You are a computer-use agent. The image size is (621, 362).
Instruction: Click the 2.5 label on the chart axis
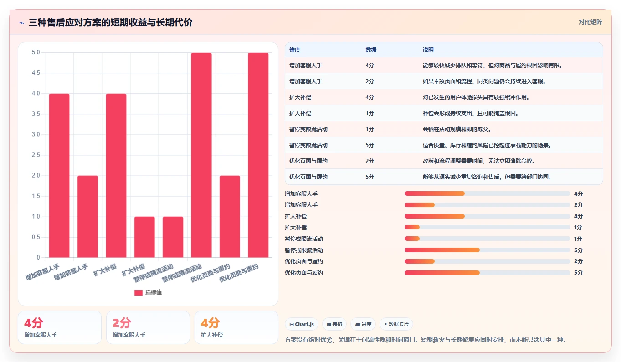coord(36,155)
